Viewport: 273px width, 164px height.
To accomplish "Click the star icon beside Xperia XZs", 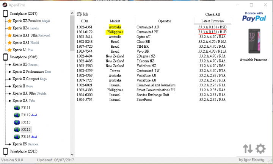I will (10, 28).
